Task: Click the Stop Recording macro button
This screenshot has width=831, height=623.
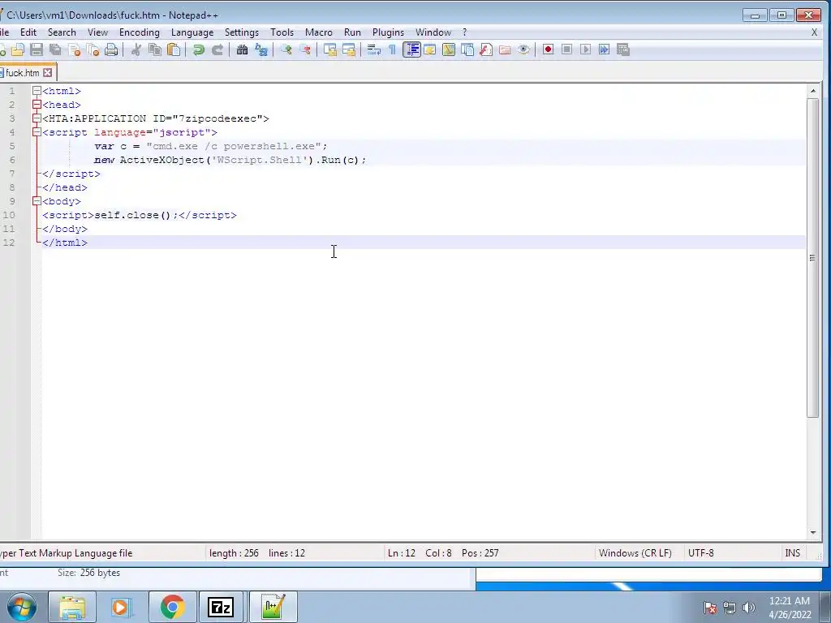Action: click(x=566, y=49)
